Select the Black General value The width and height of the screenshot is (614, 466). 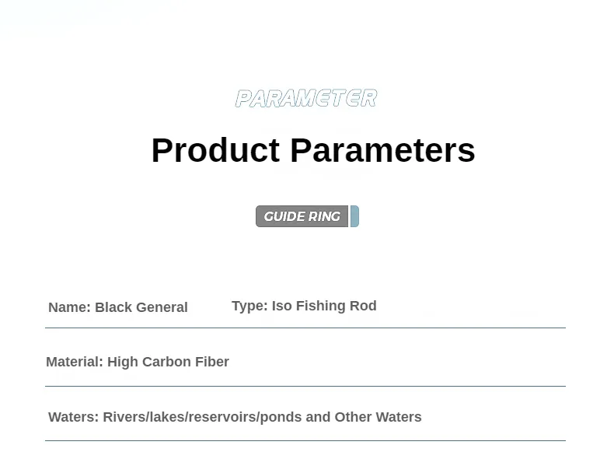[141, 307]
